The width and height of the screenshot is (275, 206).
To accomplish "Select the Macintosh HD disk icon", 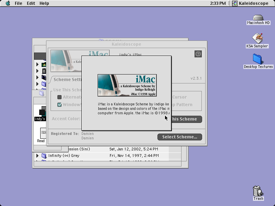I will (x=258, y=20).
